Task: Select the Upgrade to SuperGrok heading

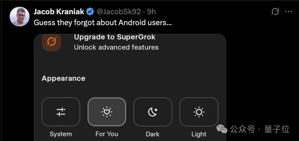Action: tap(115, 37)
